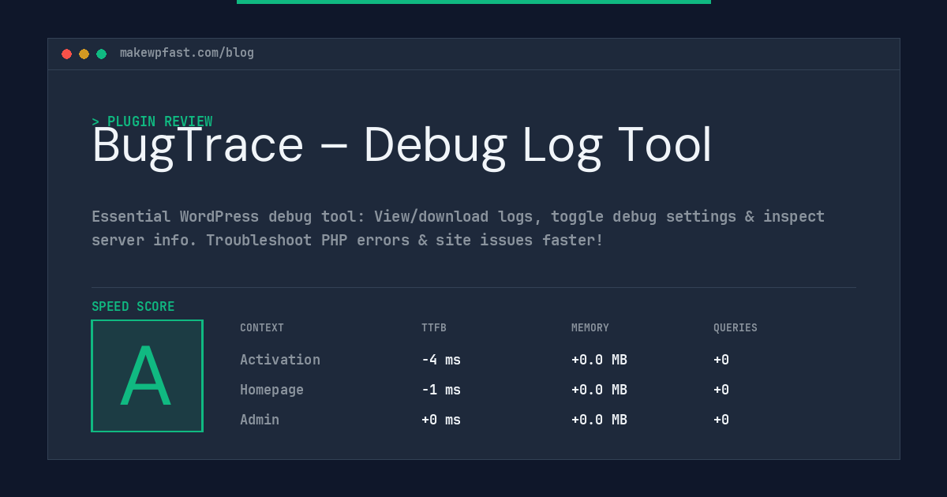The image size is (947, 497).
Task: Click the 'BugTrace – Debug Log Tool' title
Action: [402, 146]
